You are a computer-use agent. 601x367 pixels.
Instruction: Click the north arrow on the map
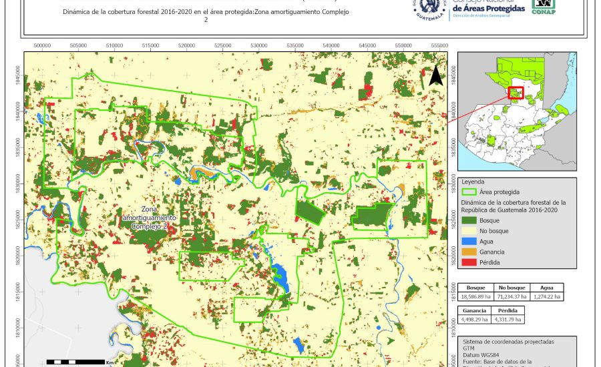tap(436, 76)
